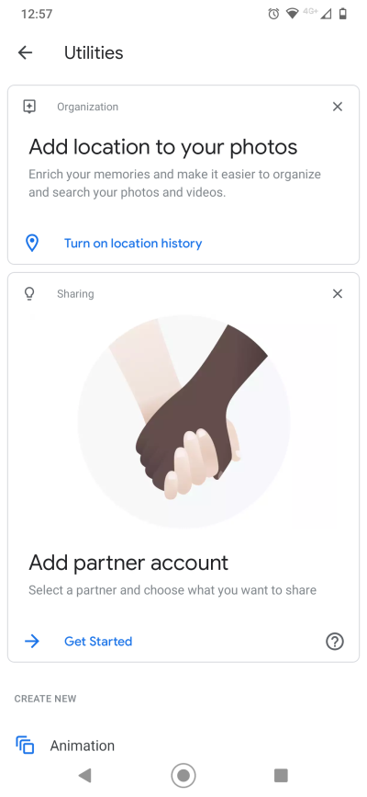This screenshot has width=367, height=797.
Task: Open help for partner sharing
Action: pyautogui.click(x=335, y=642)
